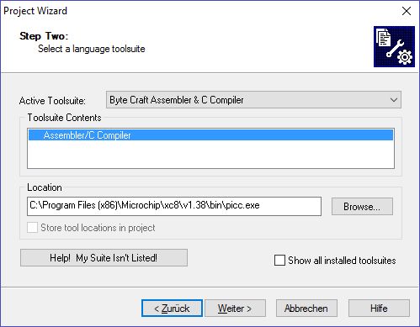This screenshot has width=420, height=327.
Task: Click empty area of Toolsuite Contents list
Action: point(210,154)
